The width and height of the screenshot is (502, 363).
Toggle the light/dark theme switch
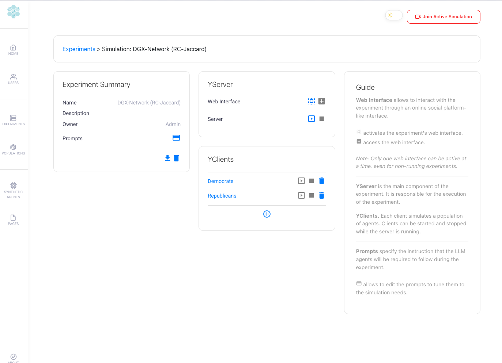pos(394,15)
